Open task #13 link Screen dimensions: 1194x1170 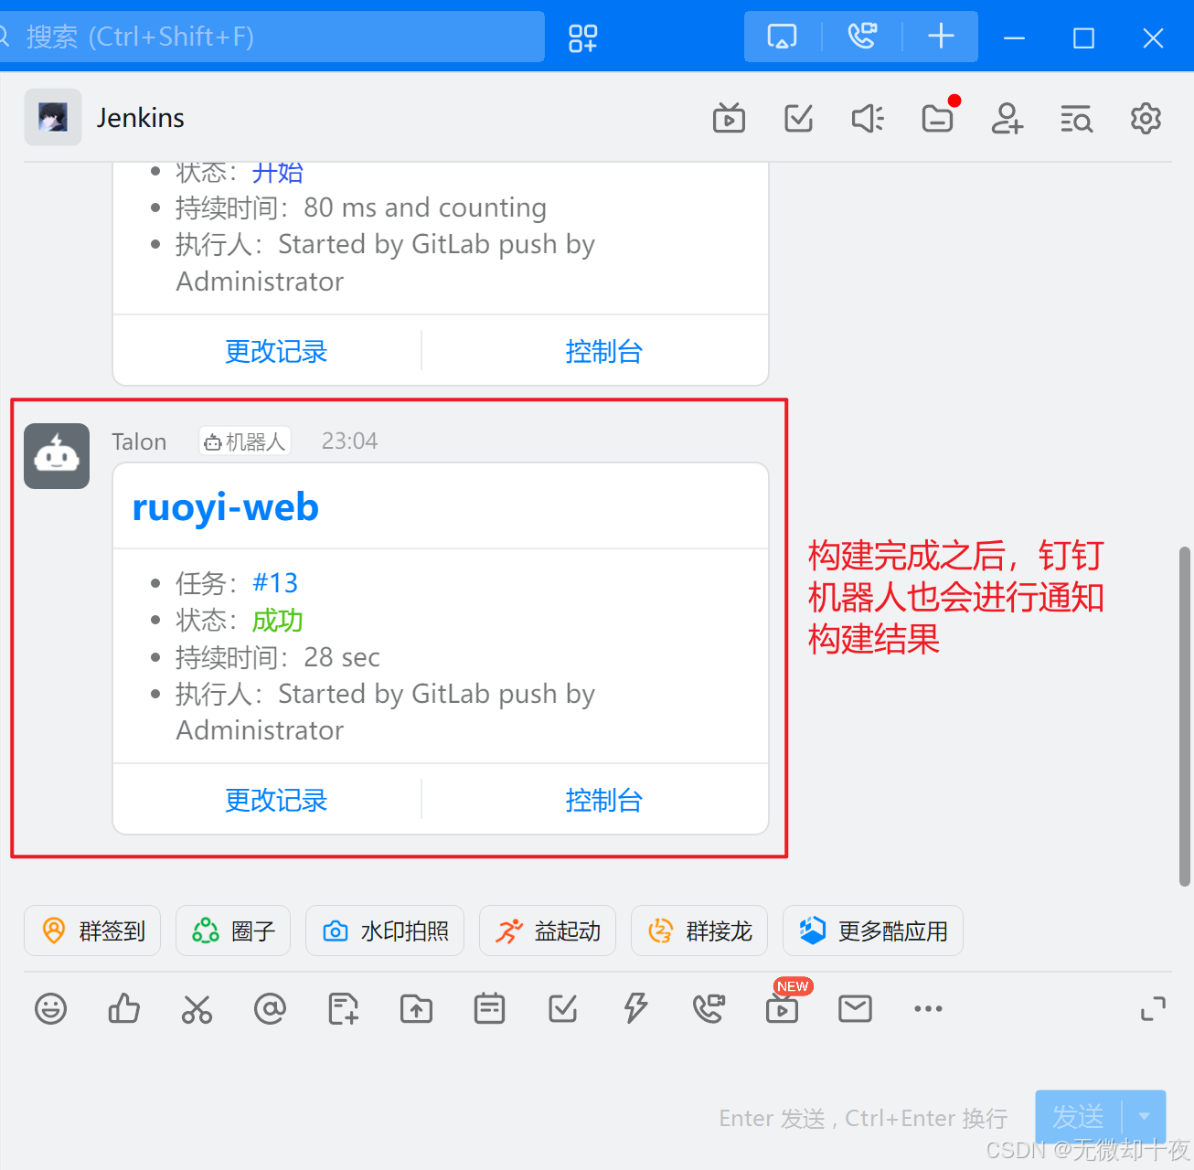(275, 582)
